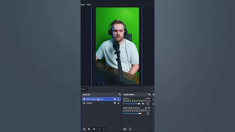Move selected source down
The image size is (235, 132).
pos(104,129)
